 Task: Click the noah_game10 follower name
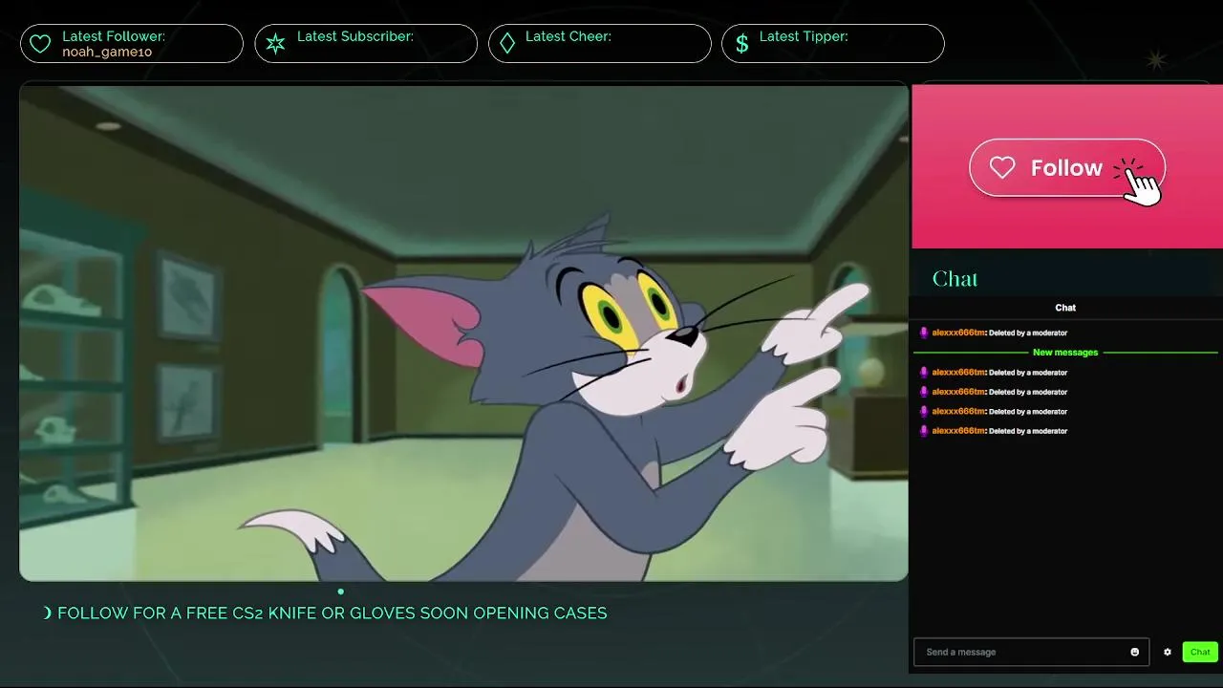107,53
